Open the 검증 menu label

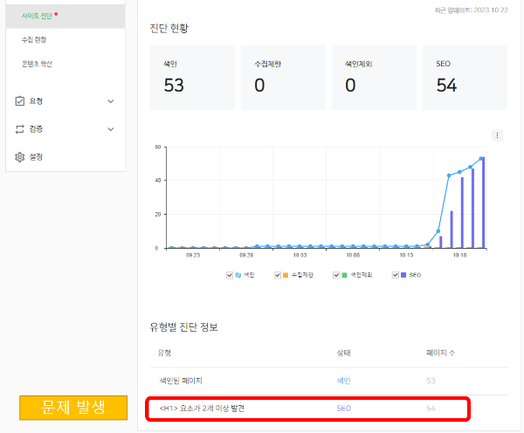click(x=36, y=129)
